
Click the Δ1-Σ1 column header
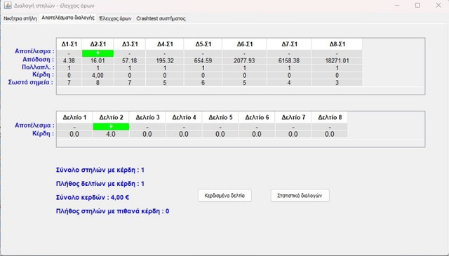(x=69, y=44)
